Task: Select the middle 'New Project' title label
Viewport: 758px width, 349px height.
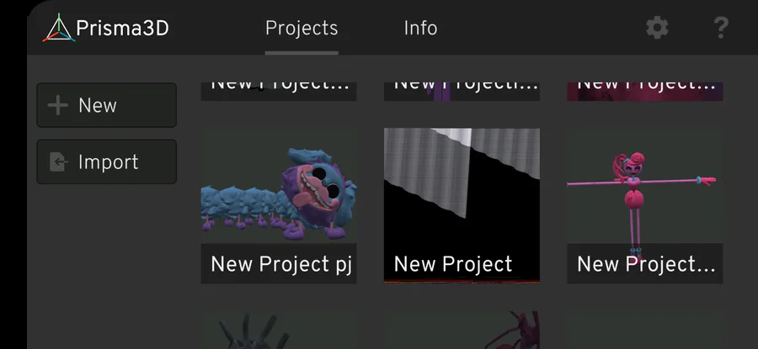Action: coord(453,265)
